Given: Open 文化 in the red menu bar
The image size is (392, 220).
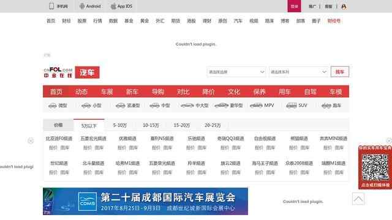Looking at the screenshot, I should tap(234, 92).
